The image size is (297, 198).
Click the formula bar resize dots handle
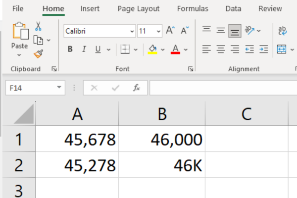(x=74, y=88)
